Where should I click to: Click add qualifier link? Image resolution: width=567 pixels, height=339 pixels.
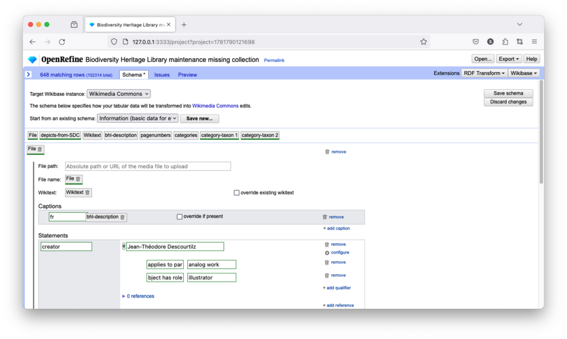point(337,288)
